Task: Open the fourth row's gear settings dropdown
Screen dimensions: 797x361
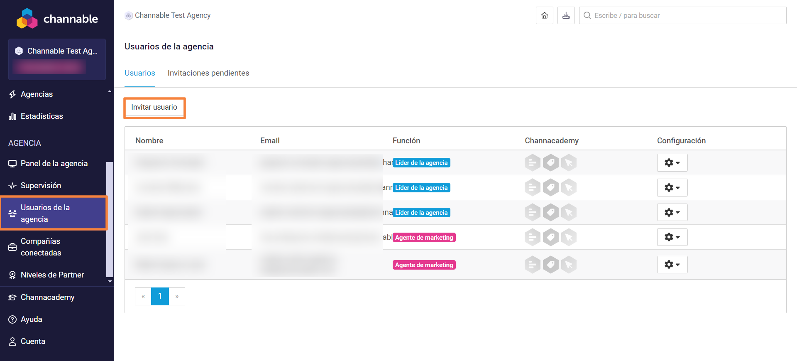Action: 672,237
